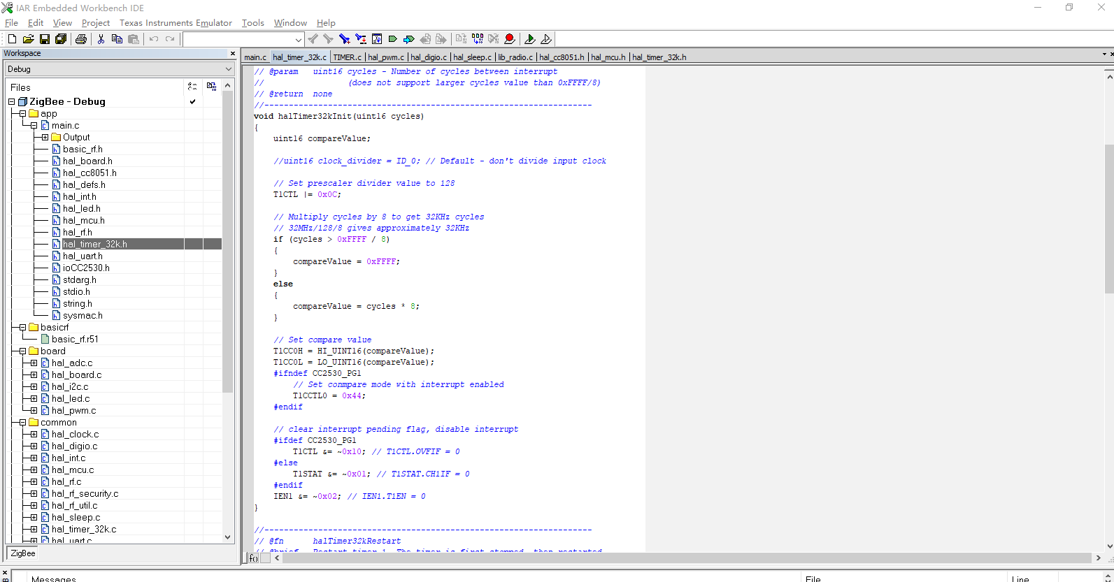
Task: Switch to the TIMER.c editor tab
Action: coord(347,57)
